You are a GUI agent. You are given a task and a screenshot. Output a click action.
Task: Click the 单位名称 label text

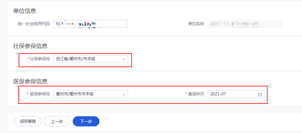click(x=196, y=24)
